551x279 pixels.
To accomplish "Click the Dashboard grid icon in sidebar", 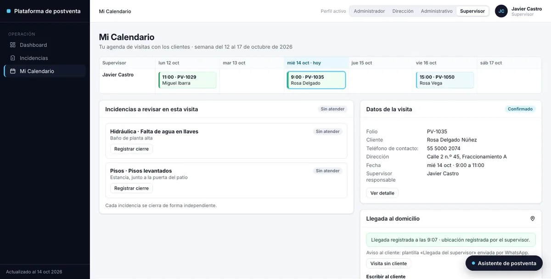I will (x=13, y=45).
